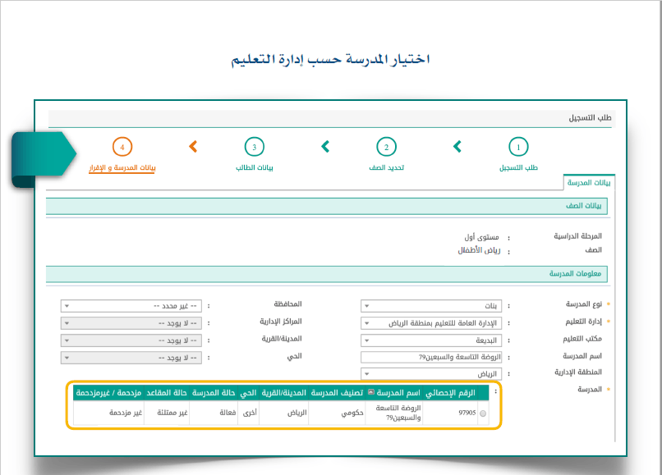Click the مستوى أول value text
The height and width of the screenshot is (475, 662).
[x=482, y=237]
